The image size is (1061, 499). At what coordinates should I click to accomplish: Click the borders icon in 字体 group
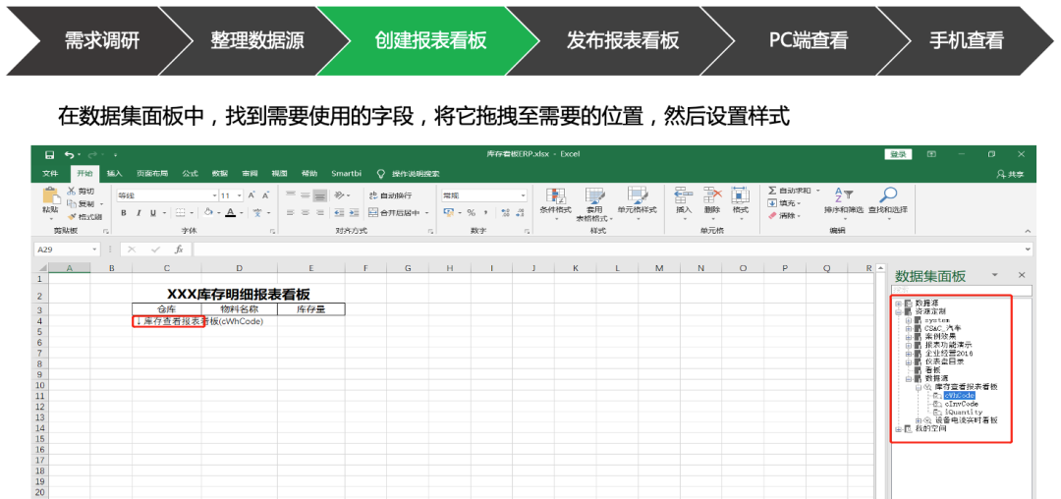tap(180, 212)
